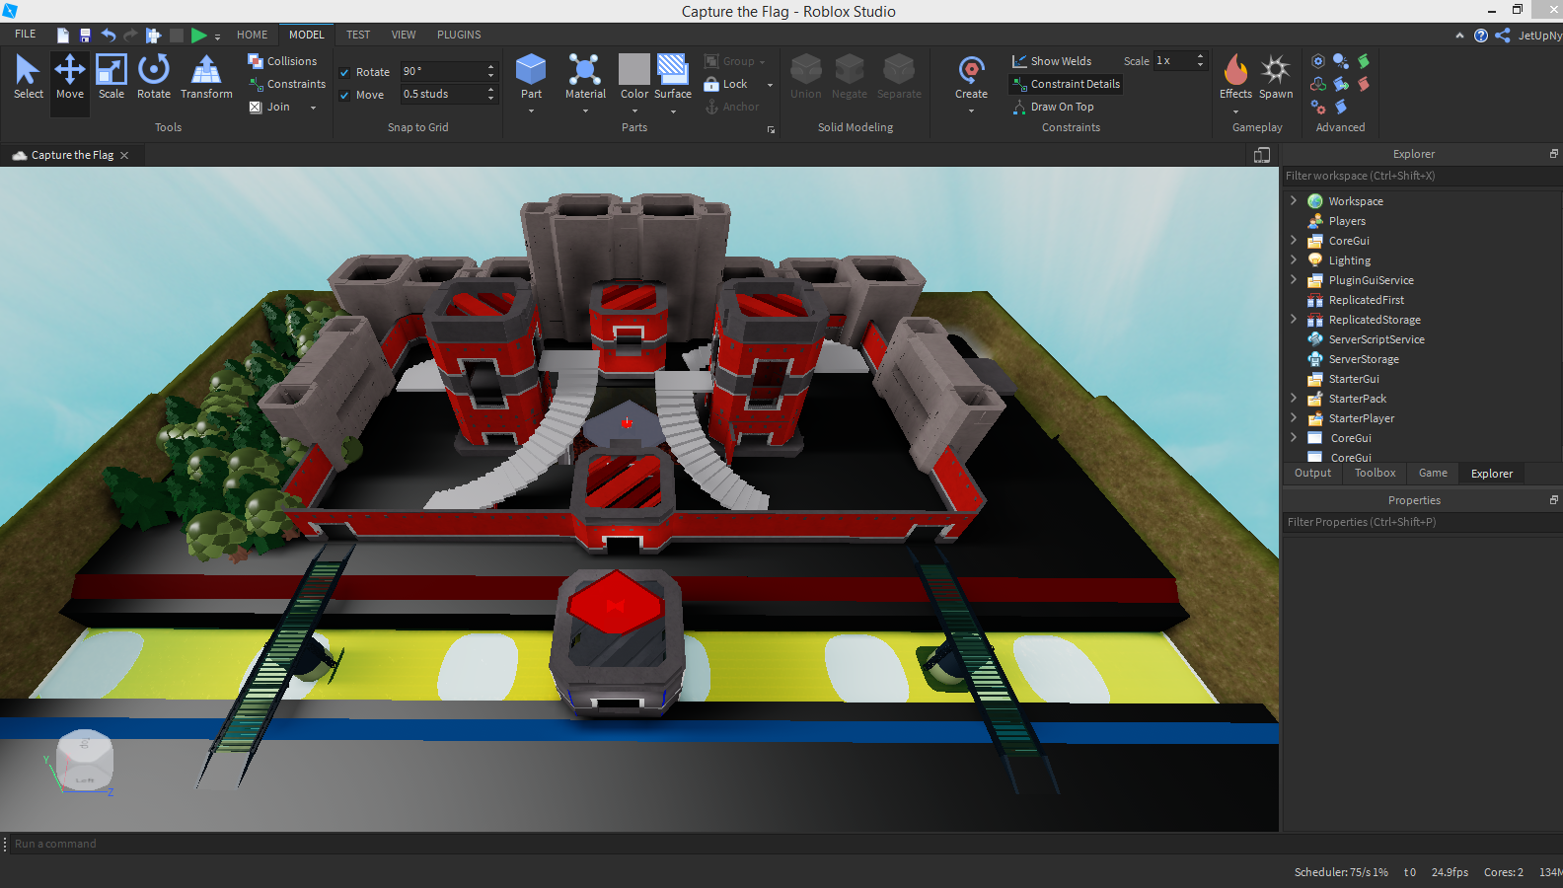The height and width of the screenshot is (888, 1563).
Task: Open the Material picker
Action: [x=585, y=77]
